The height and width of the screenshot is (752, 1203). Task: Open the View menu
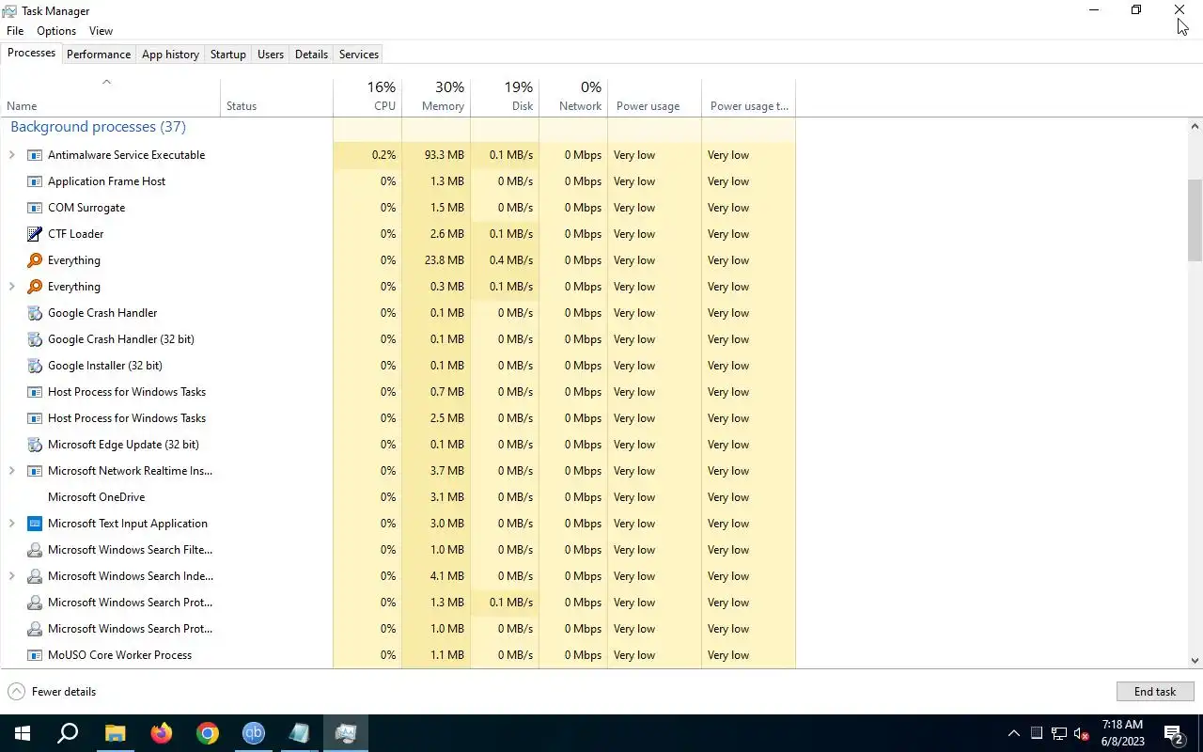(101, 31)
